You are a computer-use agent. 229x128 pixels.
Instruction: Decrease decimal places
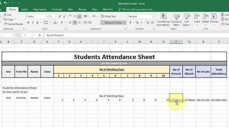(152, 22)
